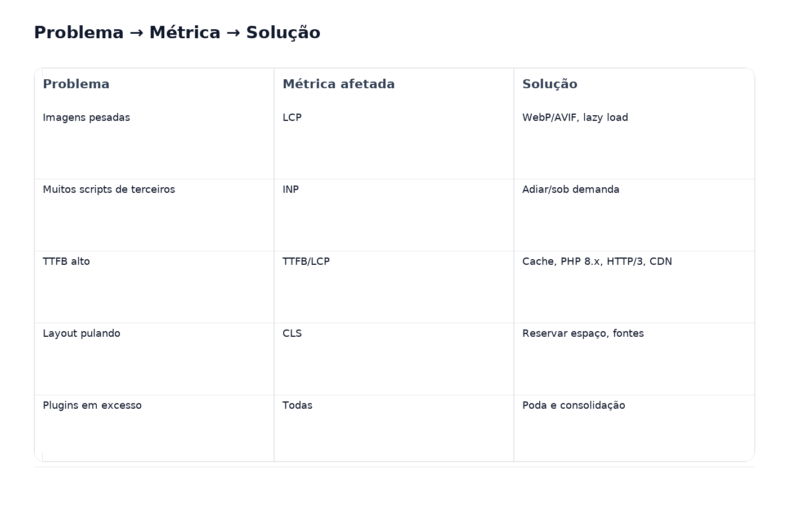Viewport: 788px width, 506px height.
Task: Select the TTFB/LCP metric cell
Action: click(x=306, y=261)
